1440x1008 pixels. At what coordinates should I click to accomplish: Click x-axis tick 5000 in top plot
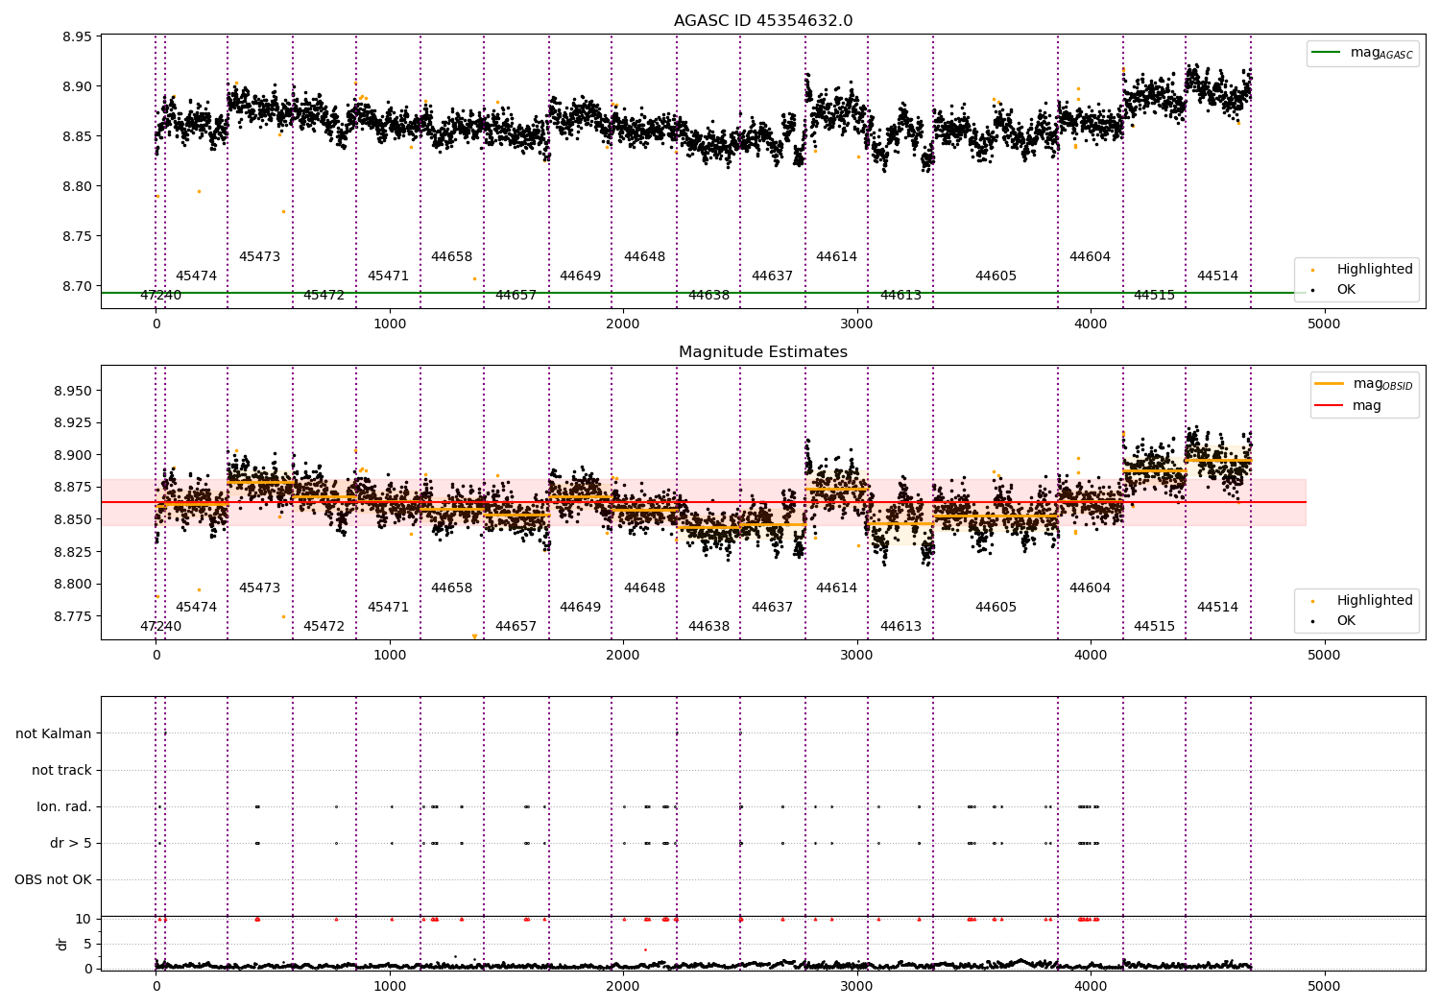1324,324
